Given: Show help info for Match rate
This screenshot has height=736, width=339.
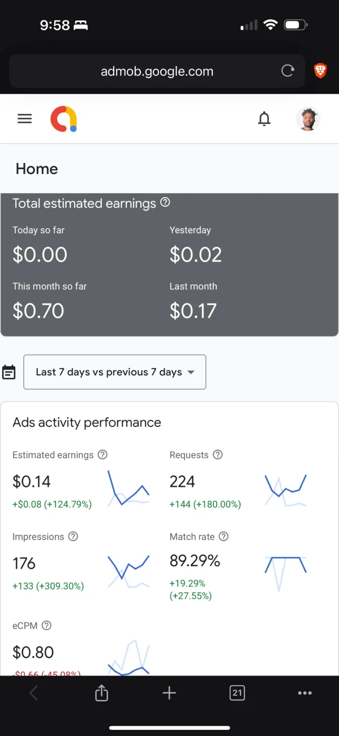Looking at the screenshot, I should click(224, 537).
